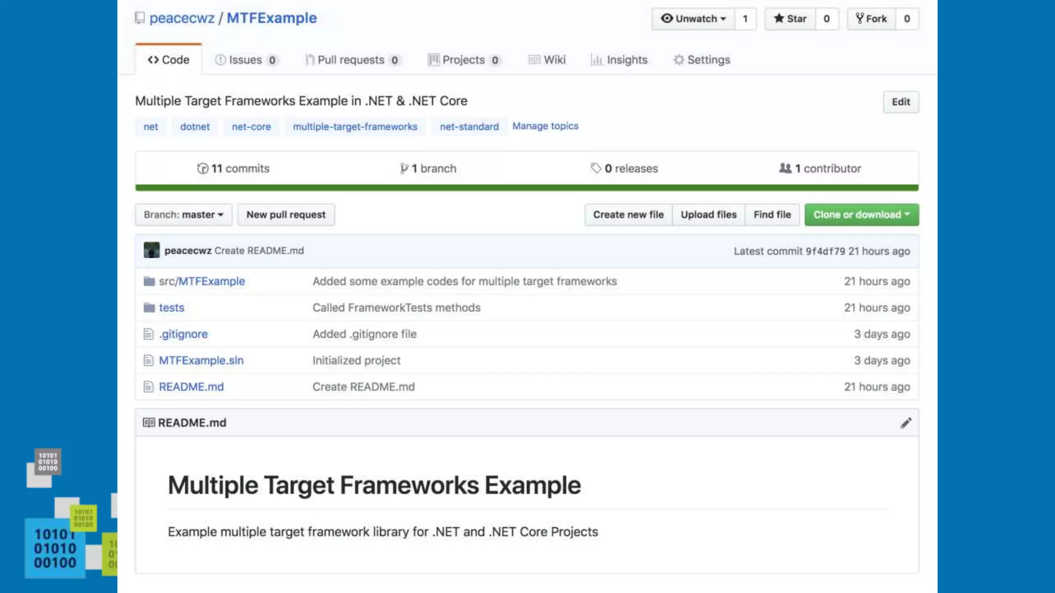Open the Insights tab
Image resolution: width=1055 pixels, height=593 pixels.
[619, 60]
